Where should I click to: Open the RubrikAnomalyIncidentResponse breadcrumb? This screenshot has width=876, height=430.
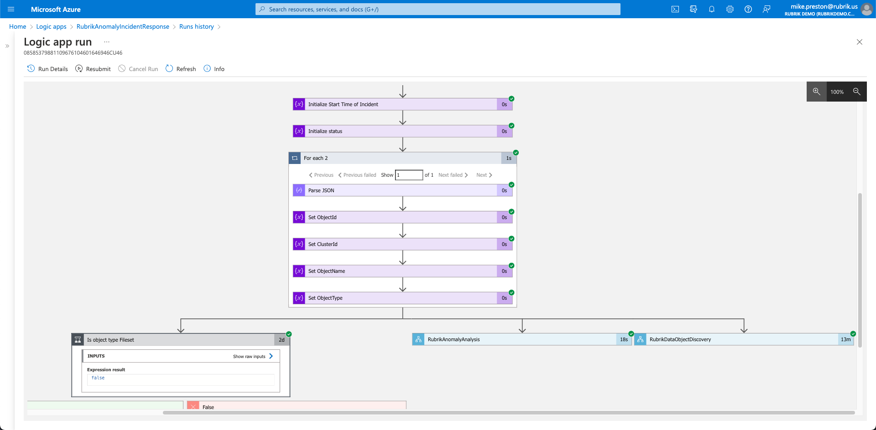tap(123, 26)
